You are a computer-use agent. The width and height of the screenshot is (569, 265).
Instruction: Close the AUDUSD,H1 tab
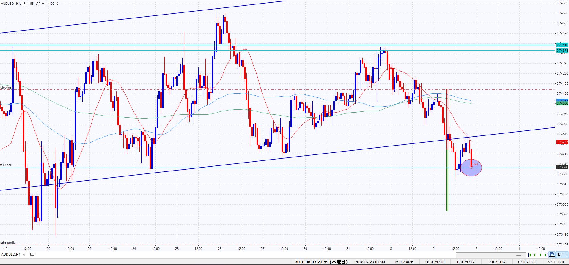(x=24, y=255)
